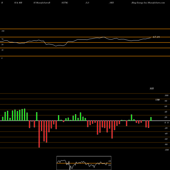Click the 0 label on RSI axis
The width and height of the screenshot is (170, 170).
[2, 58]
